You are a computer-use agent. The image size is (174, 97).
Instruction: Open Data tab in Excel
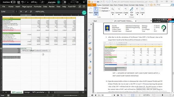coord(45,6)
